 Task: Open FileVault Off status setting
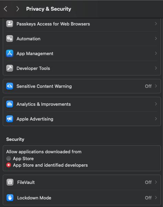[148, 182]
